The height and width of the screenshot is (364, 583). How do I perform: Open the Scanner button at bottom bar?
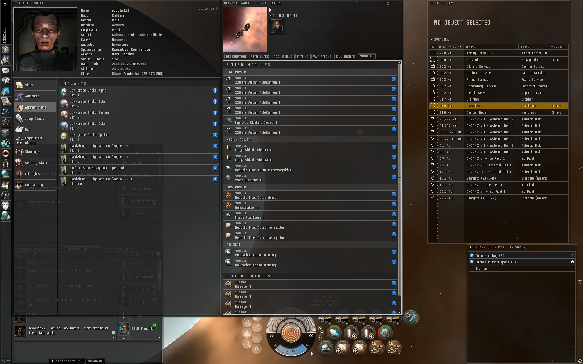pos(95,361)
